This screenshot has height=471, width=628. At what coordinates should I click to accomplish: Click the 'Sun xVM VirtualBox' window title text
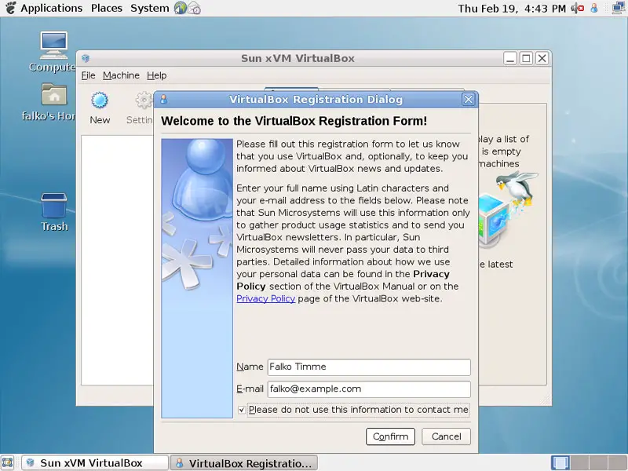pos(298,58)
